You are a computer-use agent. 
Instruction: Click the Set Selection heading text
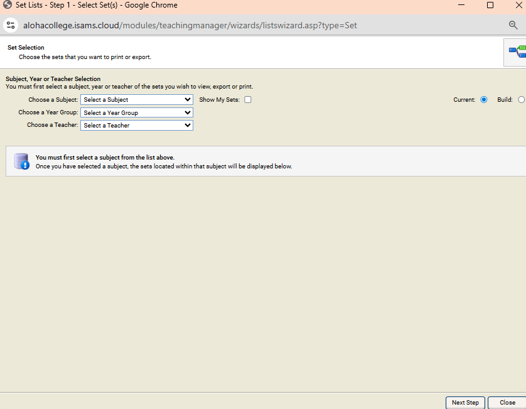(x=26, y=48)
